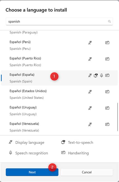Image resolution: width=119 pixels, height=182 pixels.
Task: Click the search magnifier icon in the search field
Action: [109, 21]
